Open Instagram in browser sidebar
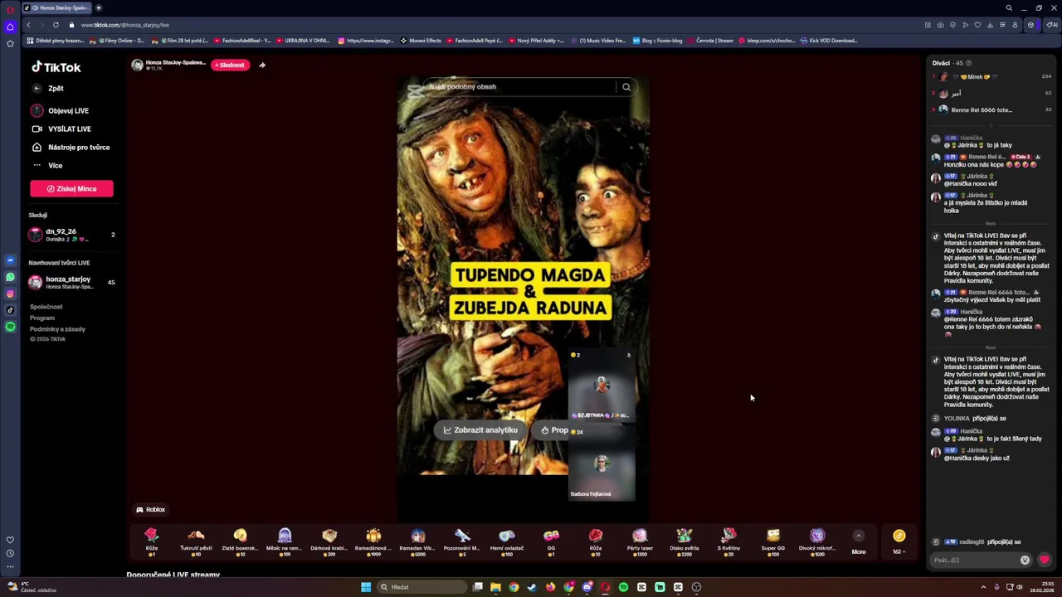 coord(10,294)
